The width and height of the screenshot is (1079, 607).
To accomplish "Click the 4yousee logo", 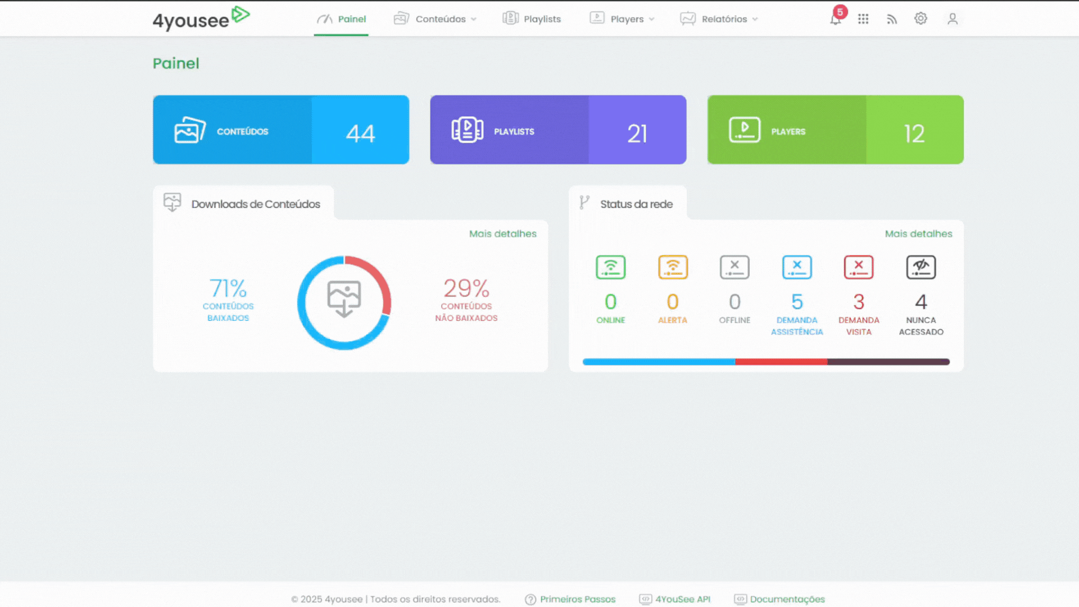I will pos(201,18).
